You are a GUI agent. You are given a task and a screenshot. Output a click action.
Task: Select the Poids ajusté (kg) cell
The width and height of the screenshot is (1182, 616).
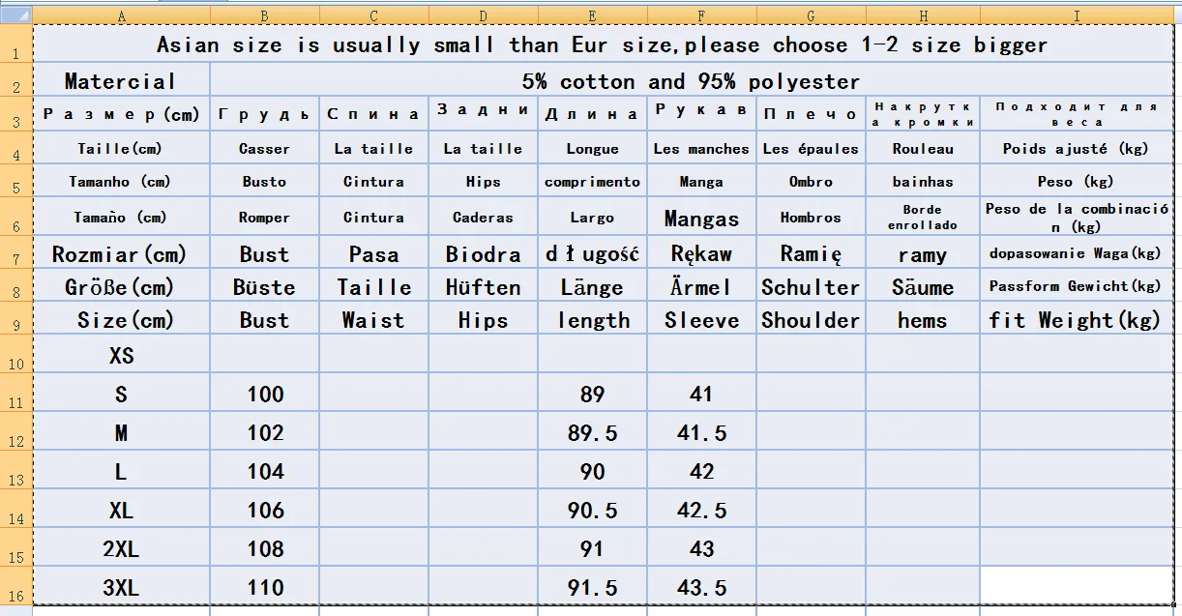point(1075,149)
